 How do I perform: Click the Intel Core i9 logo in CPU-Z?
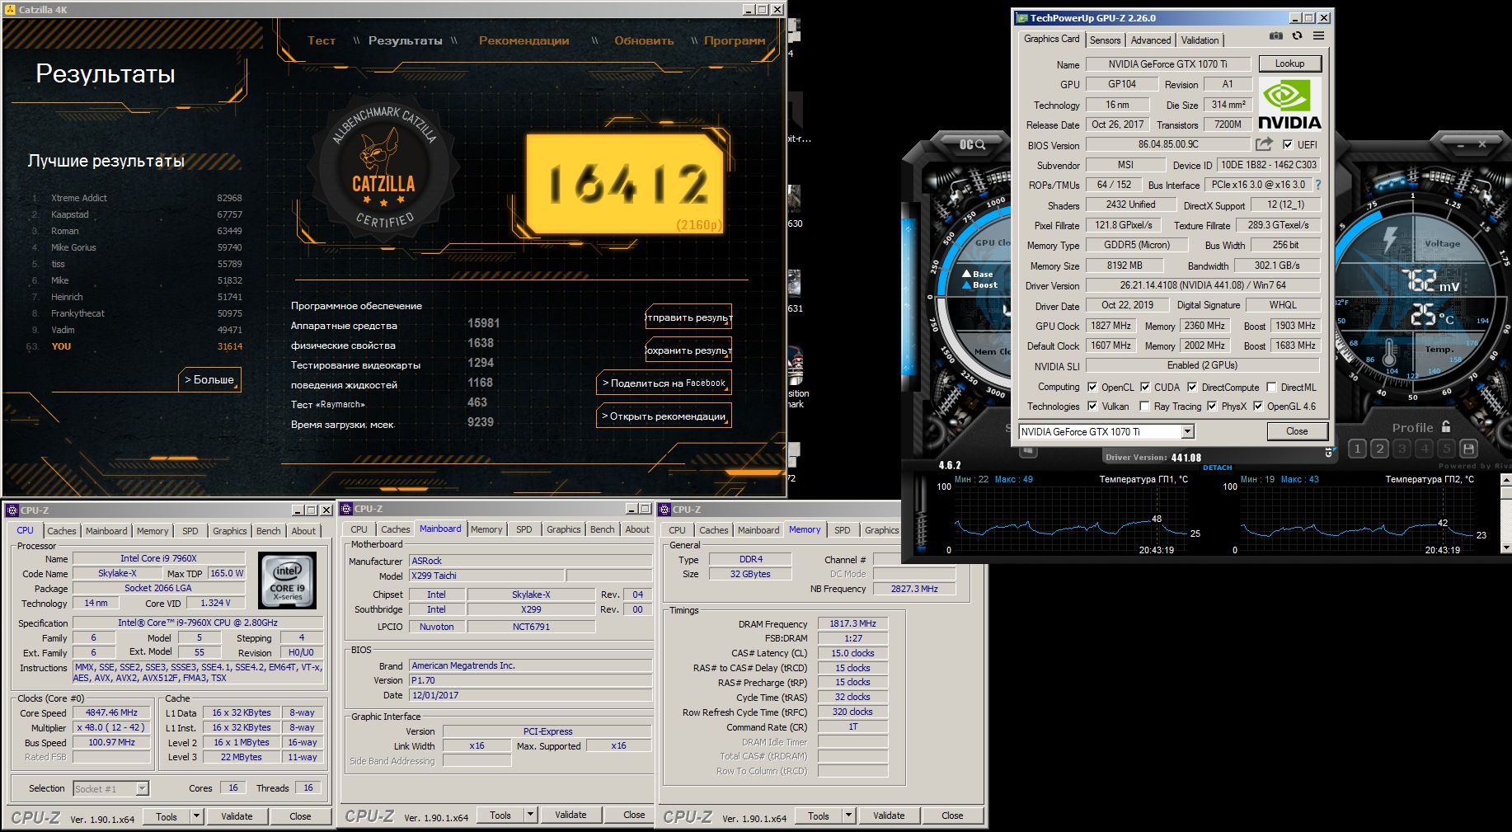287,581
